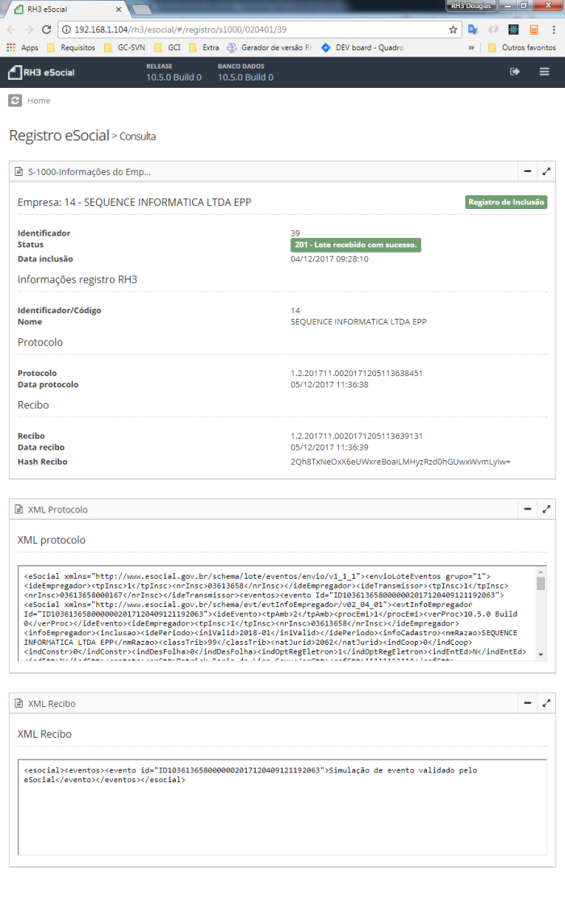
Task: Click the logout icon in header
Action: pos(515,72)
